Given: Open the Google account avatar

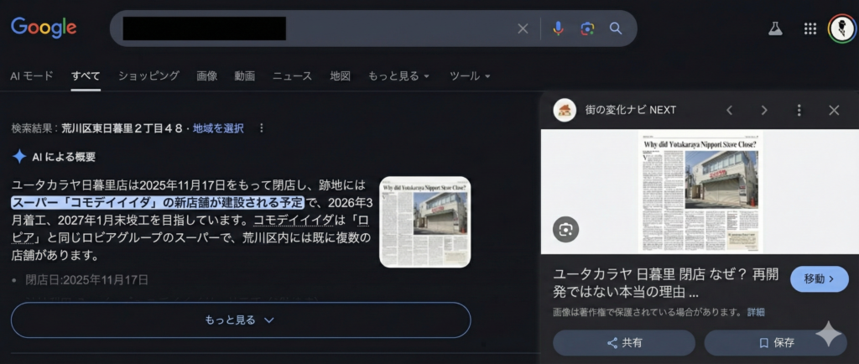Looking at the screenshot, I should (842, 29).
